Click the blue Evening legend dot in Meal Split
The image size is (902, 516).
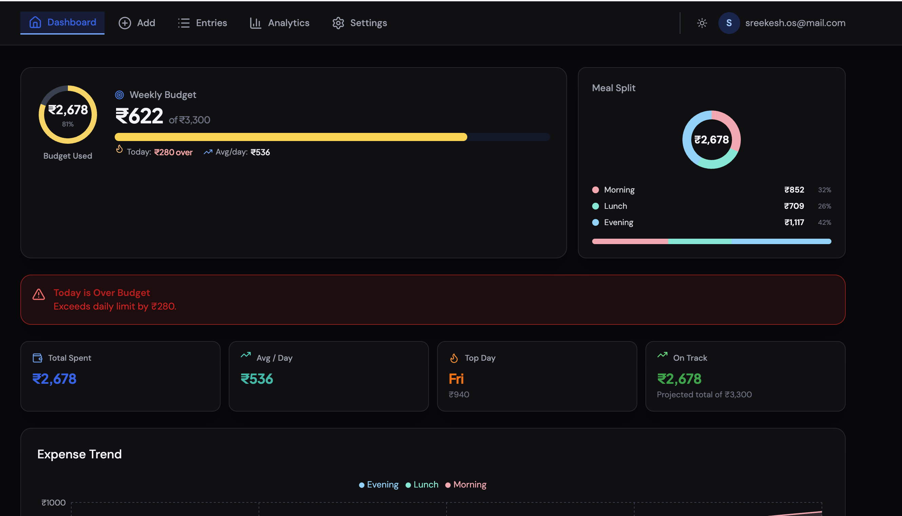(596, 222)
